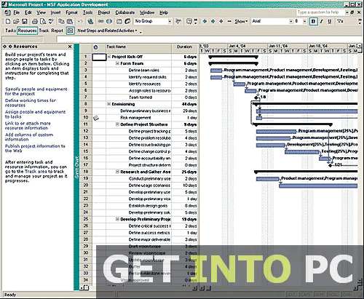Open the Edit menu
The width and height of the screenshot is (364, 299).
click(x=28, y=12)
